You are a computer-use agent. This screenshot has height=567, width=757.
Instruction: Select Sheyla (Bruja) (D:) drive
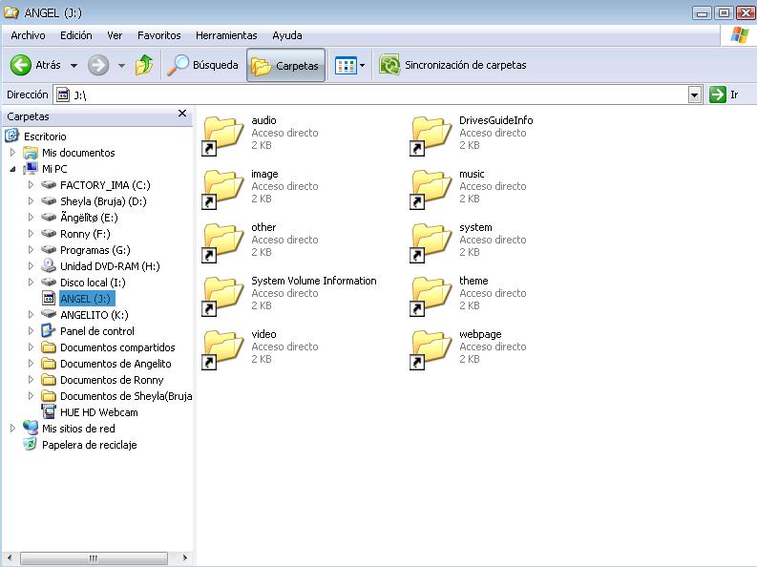coord(103,201)
